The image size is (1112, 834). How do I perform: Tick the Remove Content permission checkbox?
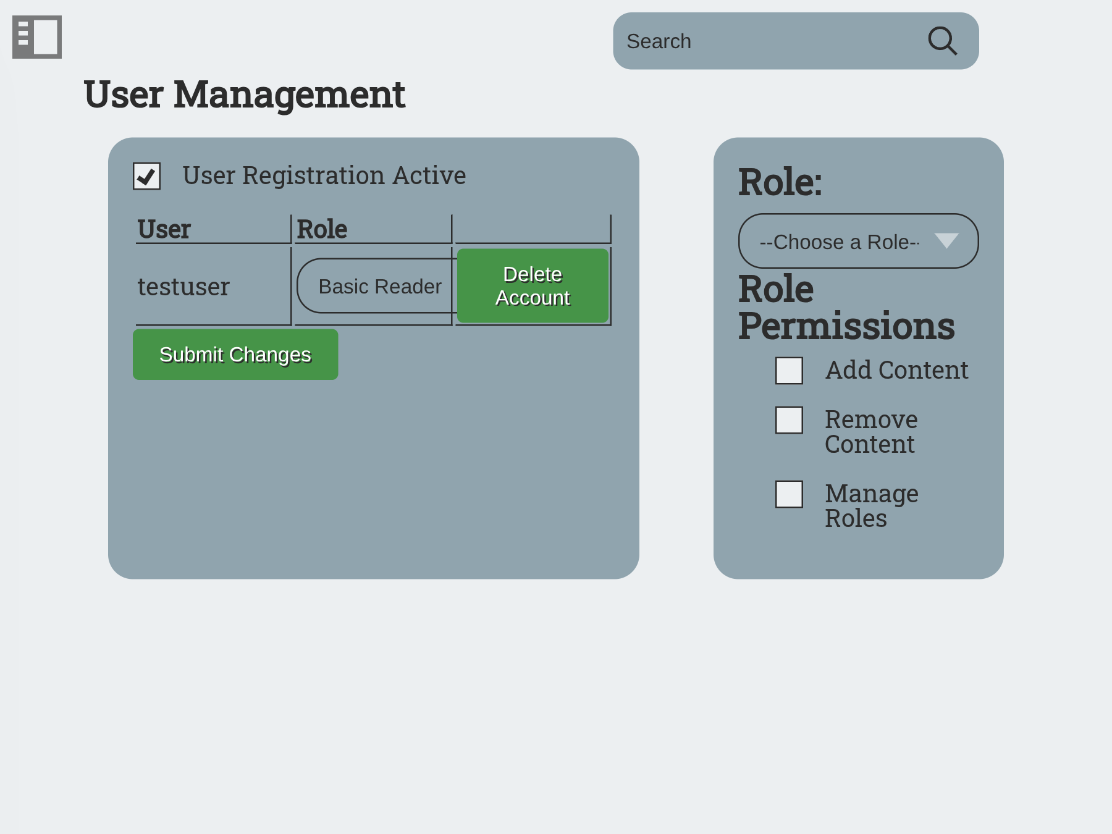[789, 420]
